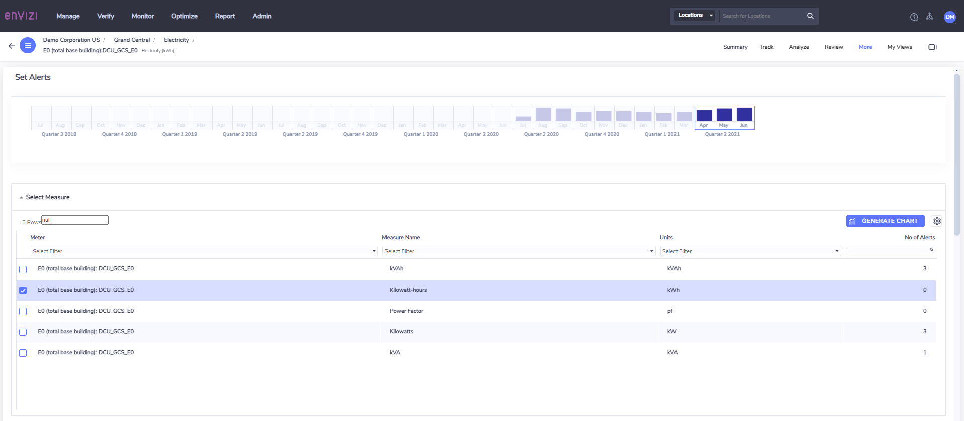Select Quarter 3 2020 on the timeline

[541, 134]
